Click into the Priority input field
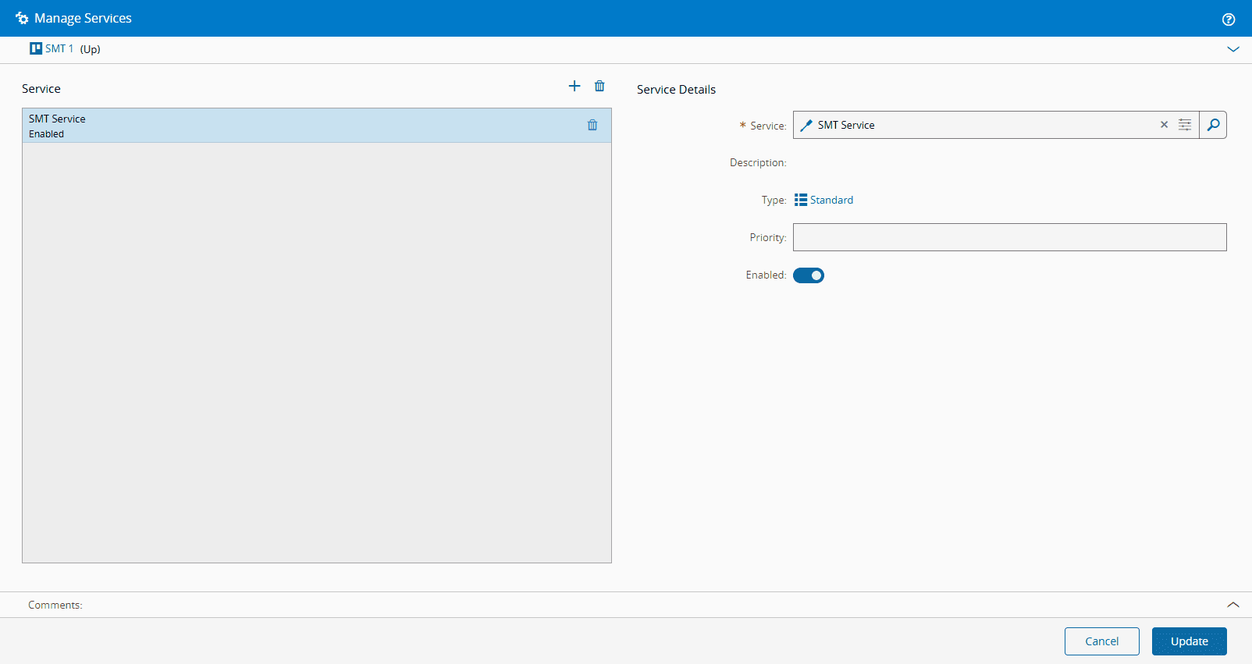Viewport: 1252px width, 664px height. (x=1009, y=237)
